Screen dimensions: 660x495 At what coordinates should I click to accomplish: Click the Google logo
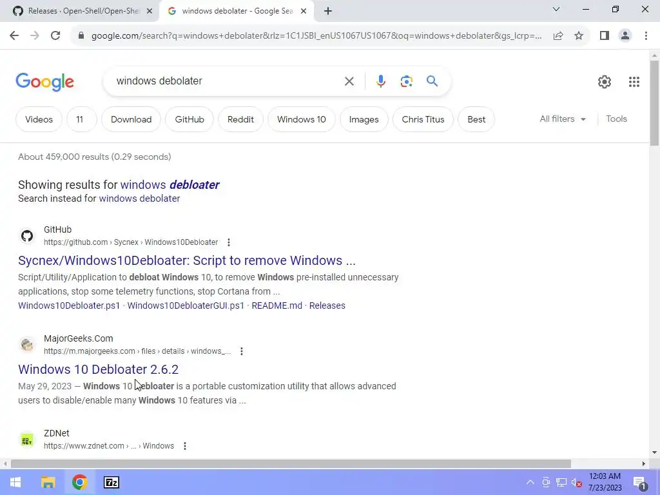pyautogui.click(x=45, y=82)
